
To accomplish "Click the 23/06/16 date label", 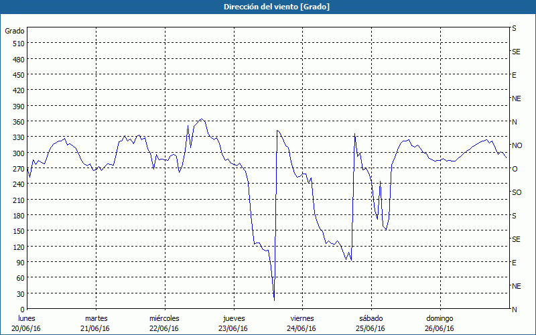I will (233, 328).
